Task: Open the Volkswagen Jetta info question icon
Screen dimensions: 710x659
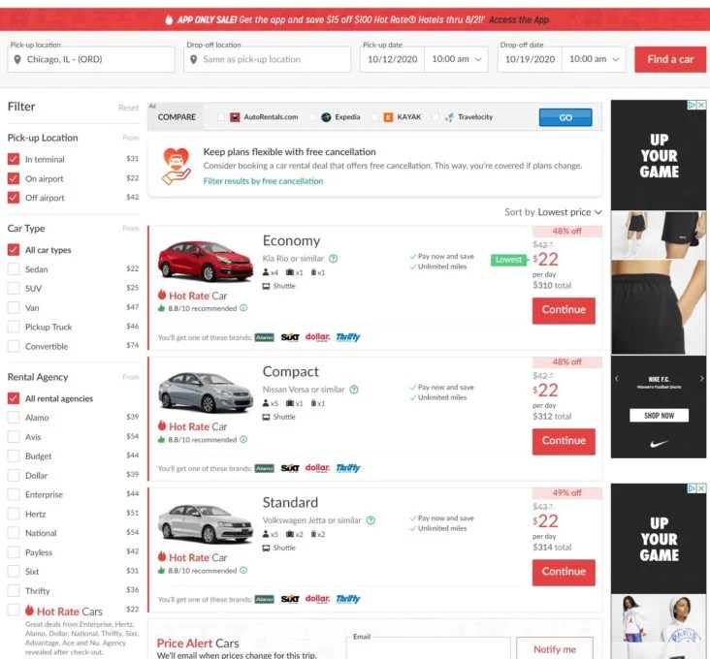Action: click(x=371, y=520)
